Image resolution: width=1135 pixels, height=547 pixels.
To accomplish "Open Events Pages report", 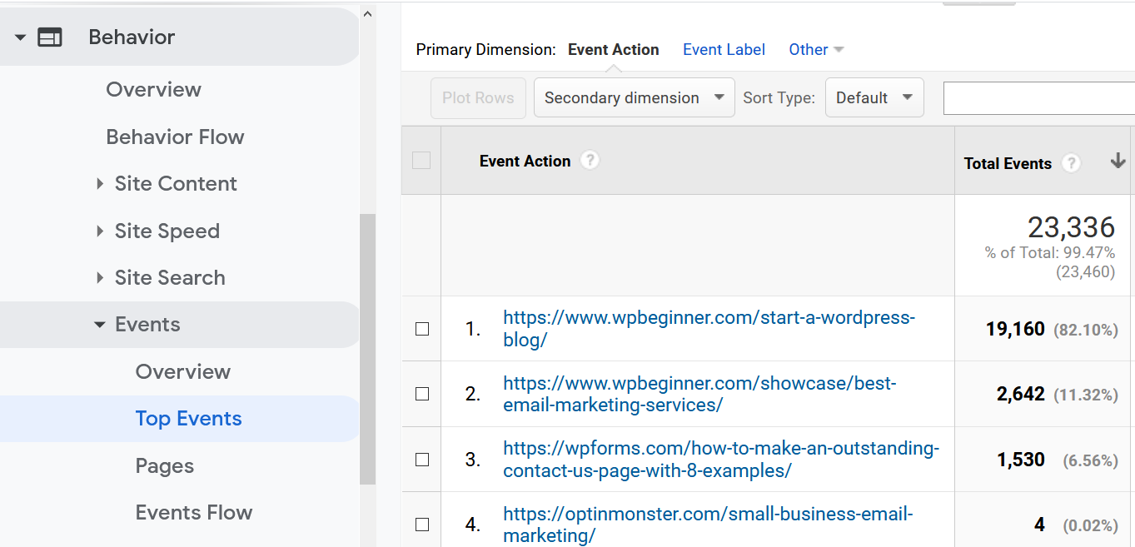I will click(165, 466).
